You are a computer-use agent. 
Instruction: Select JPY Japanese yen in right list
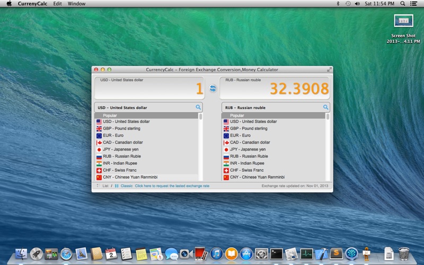273,149
